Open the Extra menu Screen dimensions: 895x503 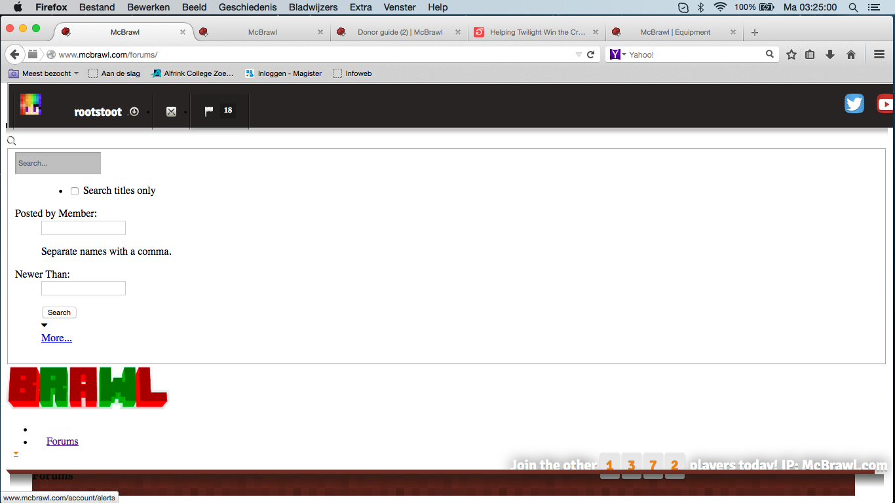pyautogui.click(x=361, y=7)
